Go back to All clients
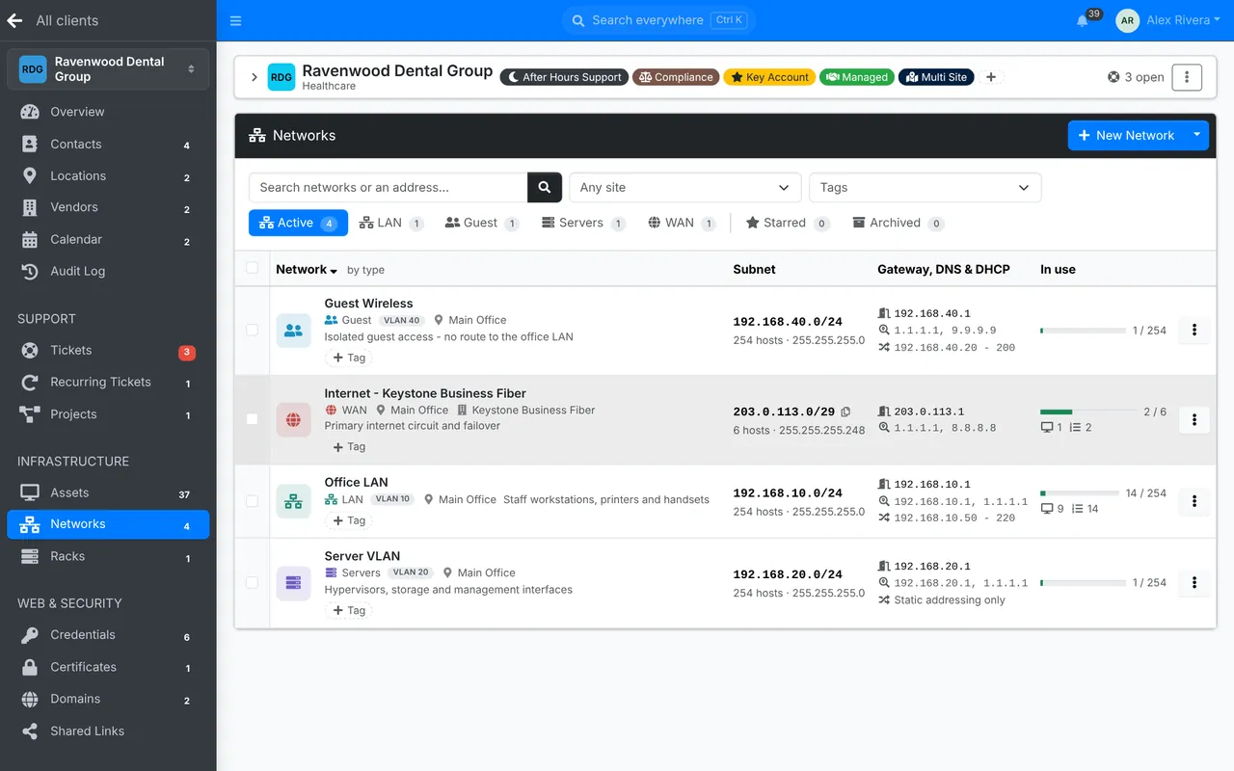1234x771 pixels. (52, 20)
